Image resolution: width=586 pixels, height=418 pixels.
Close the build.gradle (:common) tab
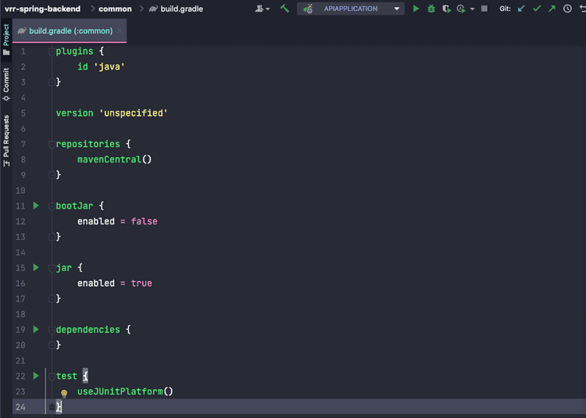tap(120, 30)
